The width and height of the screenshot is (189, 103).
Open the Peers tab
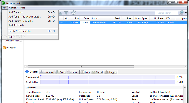tap(60, 72)
